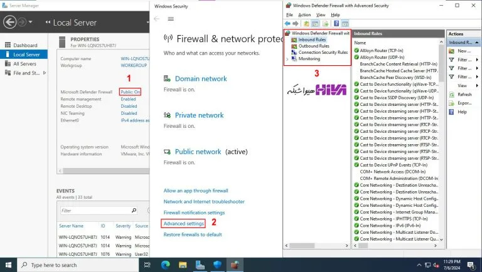Expand File and Storage Services arrow
This screenshot has width=482, height=272.
(45, 73)
